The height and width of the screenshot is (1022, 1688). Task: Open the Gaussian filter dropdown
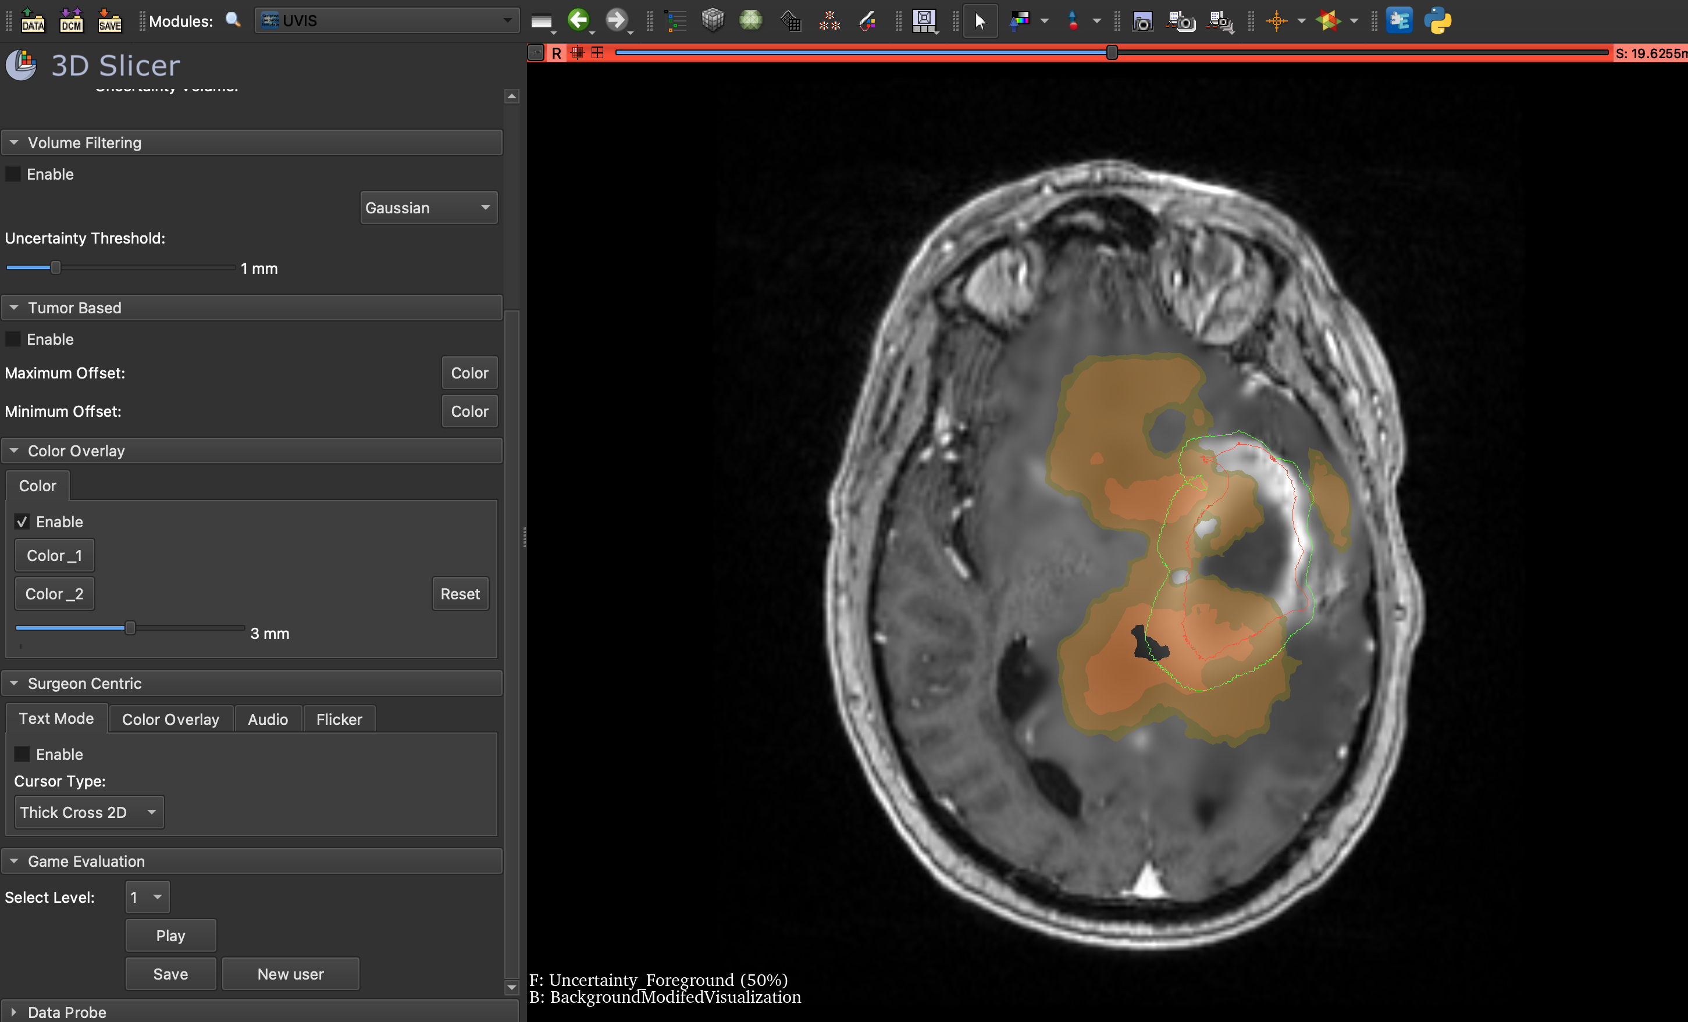428,208
